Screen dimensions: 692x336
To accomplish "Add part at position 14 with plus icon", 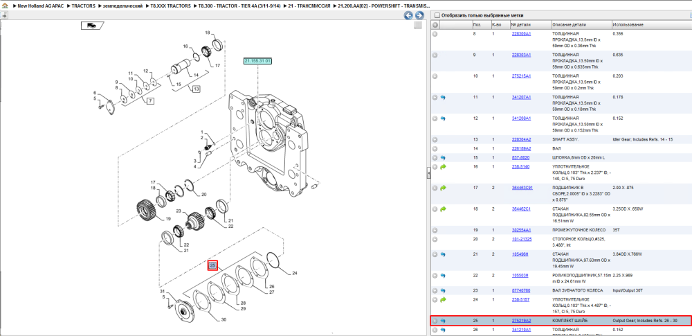I will tap(435, 148).
